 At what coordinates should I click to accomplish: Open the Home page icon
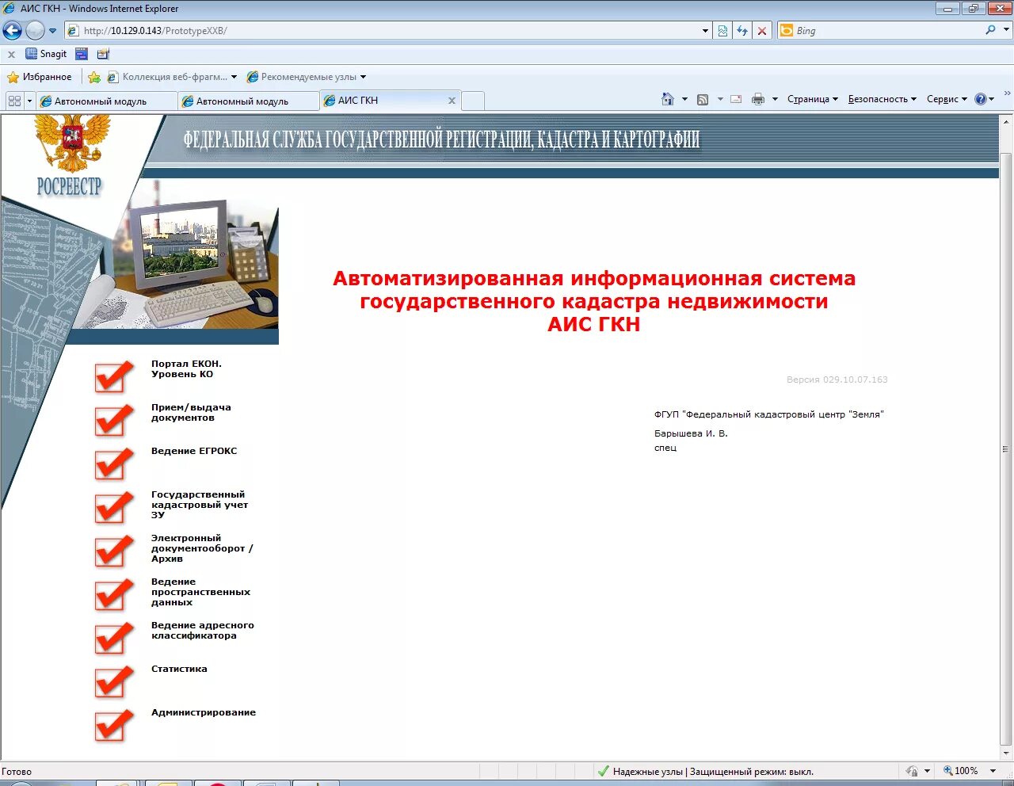[x=668, y=99]
